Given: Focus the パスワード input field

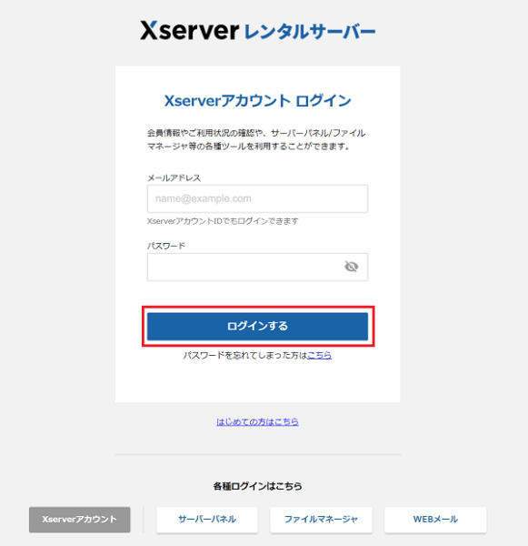Looking at the screenshot, I should (257, 267).
